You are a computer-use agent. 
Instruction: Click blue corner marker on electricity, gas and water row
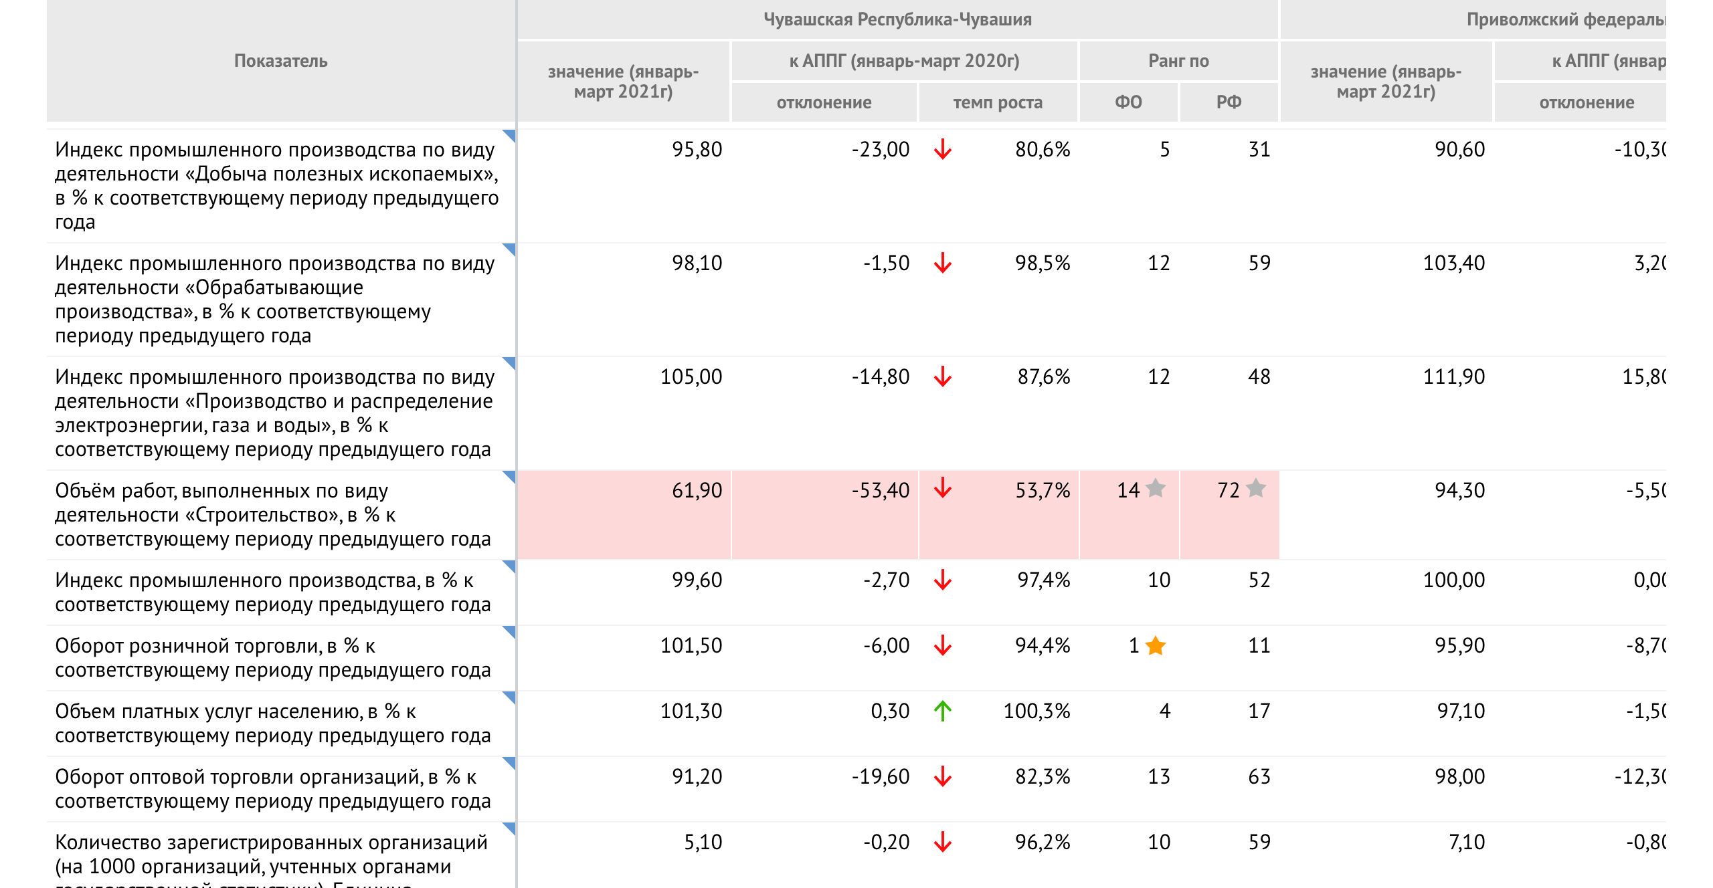(510, 362)
